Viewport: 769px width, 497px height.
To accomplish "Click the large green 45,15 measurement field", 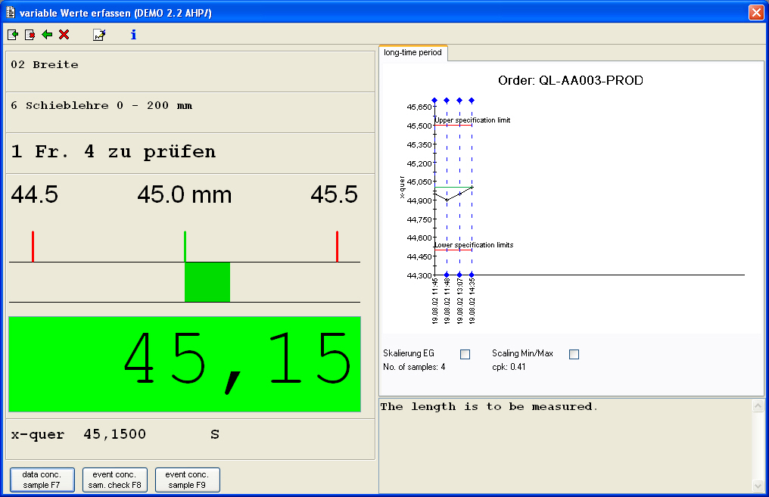I will 185,364.
